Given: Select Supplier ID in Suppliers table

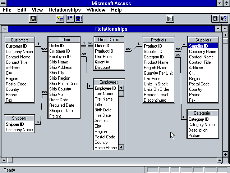Looking at the screenshot, I should 198,46.
